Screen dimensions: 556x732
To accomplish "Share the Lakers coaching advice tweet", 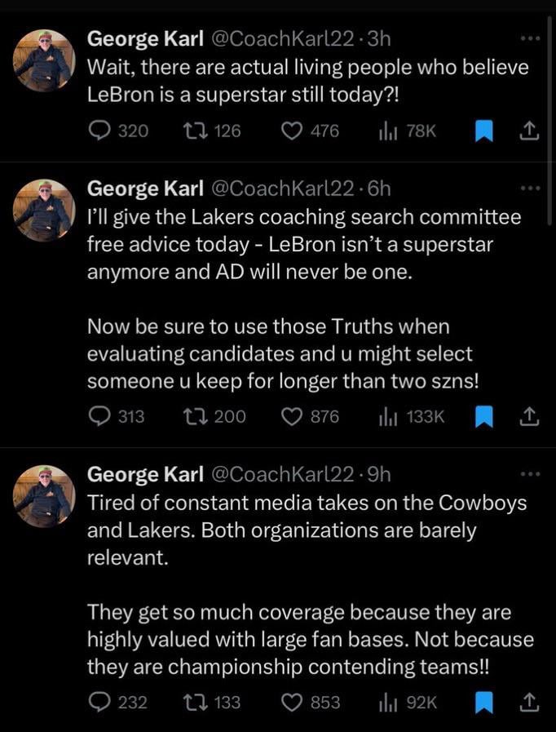I will coord(529,416).
